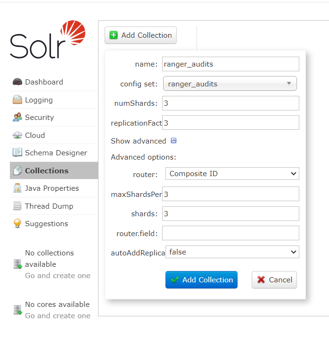Click the maxShardsPerNode input field
The image size is (329, 356).
[x=230, y=194]
